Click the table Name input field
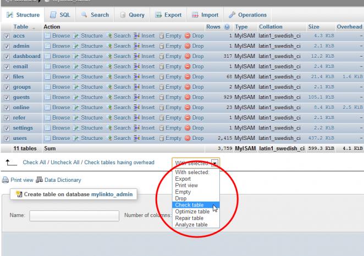Viewport: 364px width, 256px height. tap(74, 216)
